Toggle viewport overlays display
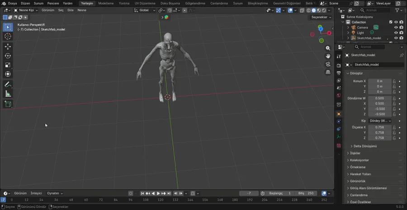This screenshot has width=407, height=210. 290,10
